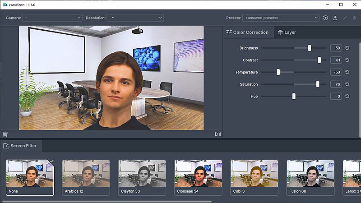361x203 pixels.
Task: Open the Camera dropdown
Action: [52, 18]
